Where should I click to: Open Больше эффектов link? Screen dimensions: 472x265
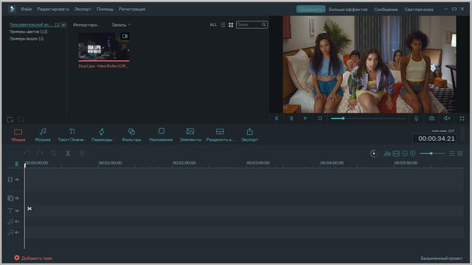[348, 10]
